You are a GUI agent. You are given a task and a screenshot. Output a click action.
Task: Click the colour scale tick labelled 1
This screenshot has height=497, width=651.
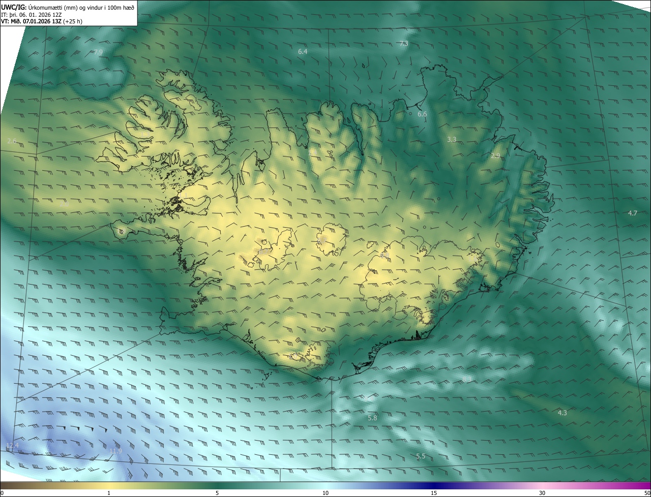[109, 493]
